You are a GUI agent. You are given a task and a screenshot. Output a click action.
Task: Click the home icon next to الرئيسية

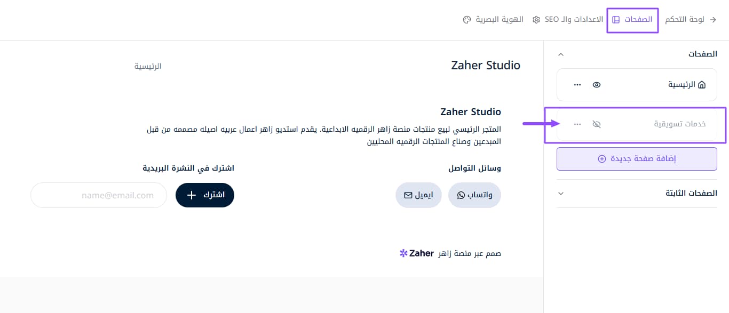pyautogui.click(x=702, y=85)
